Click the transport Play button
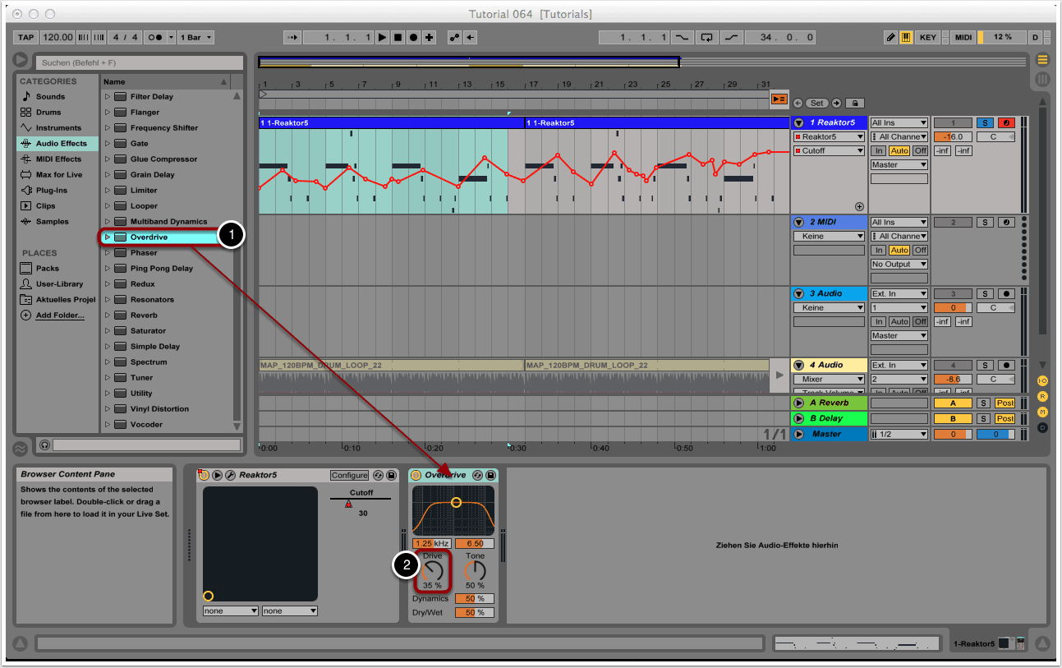The height and width of the screenshot is (668, 1062). tap(382, 37)
